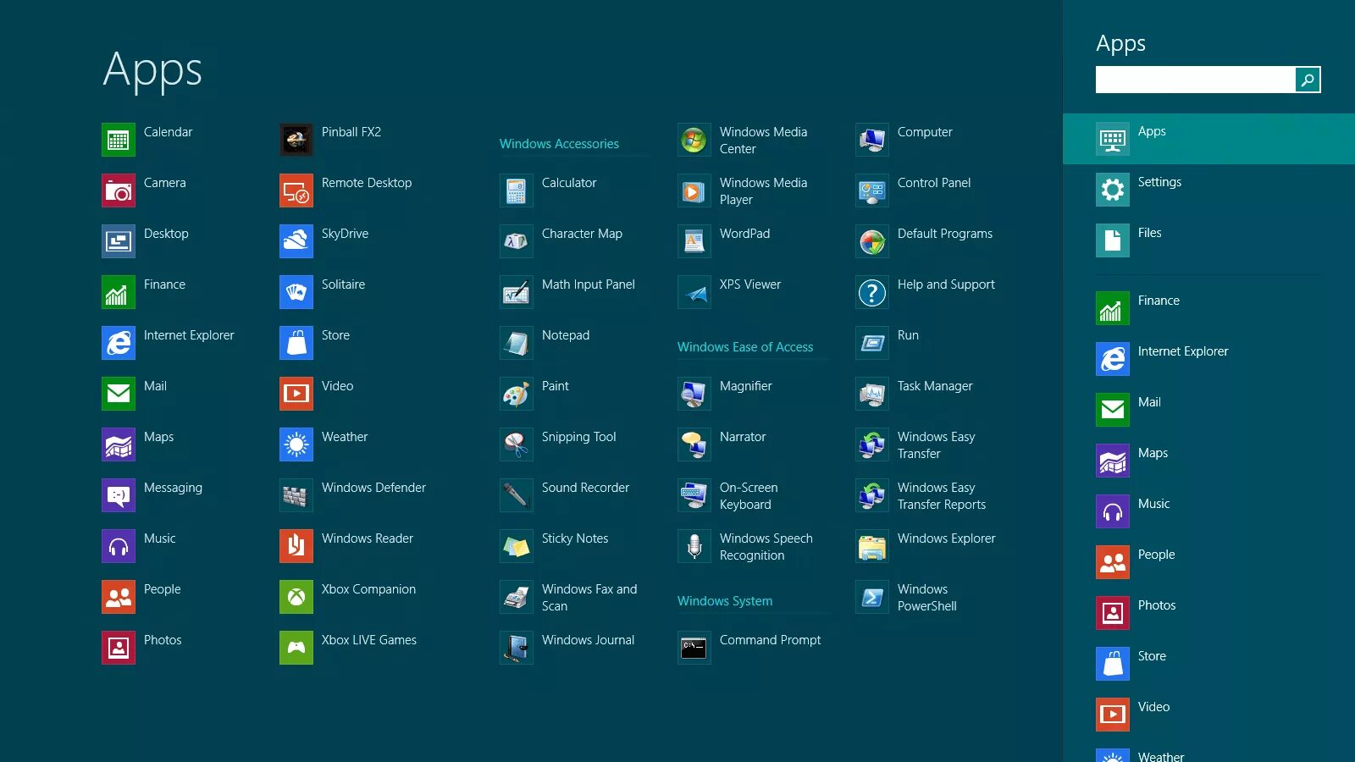
Task: Open Windows Defender icon
Action: coord(296,495)
